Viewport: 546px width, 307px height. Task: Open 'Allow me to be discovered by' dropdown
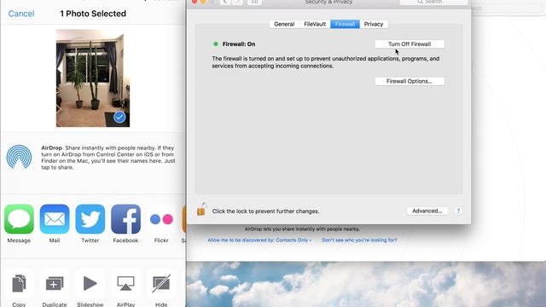pos(259,240)
